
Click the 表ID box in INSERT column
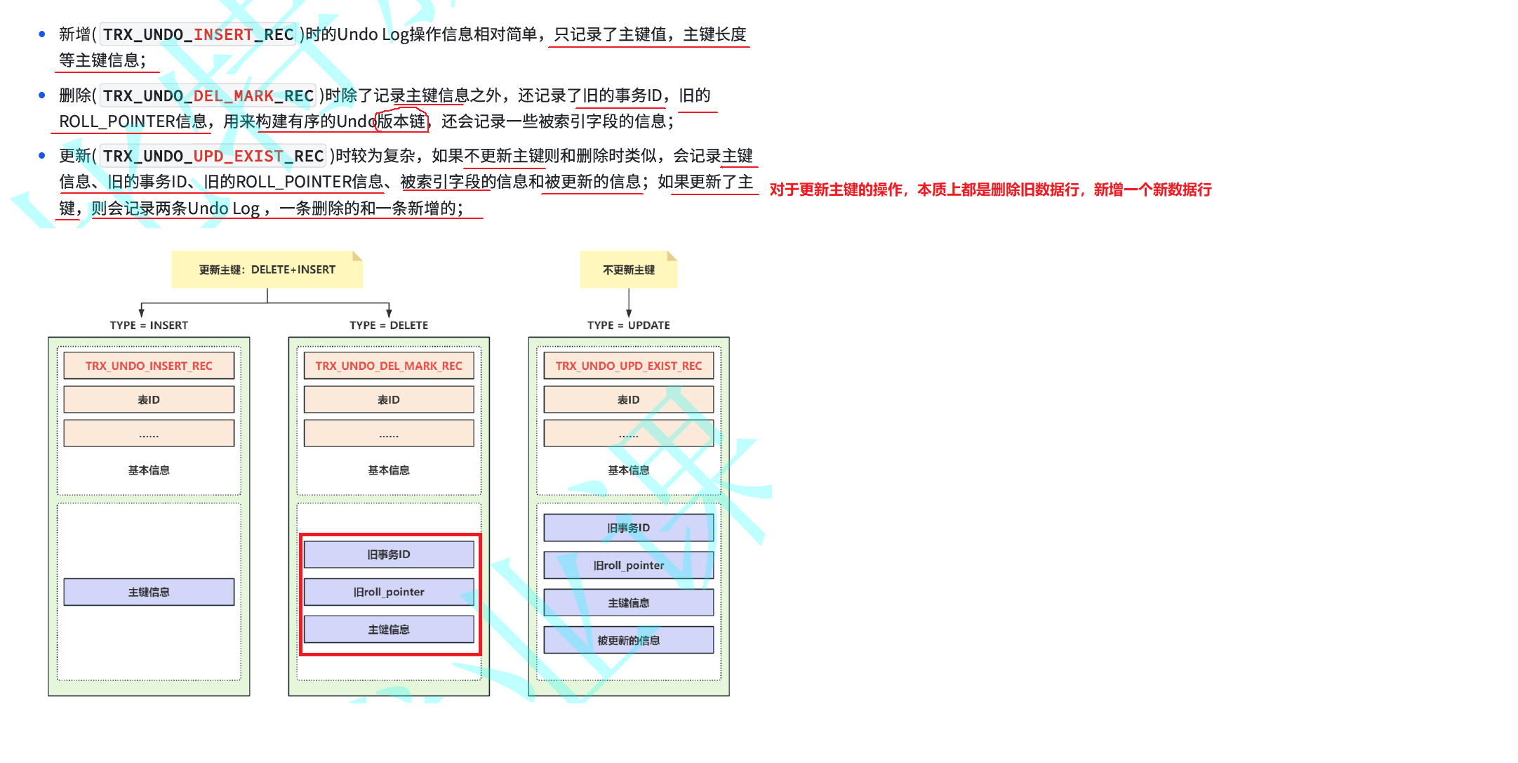pyautogui.click(x=149, y=399)
